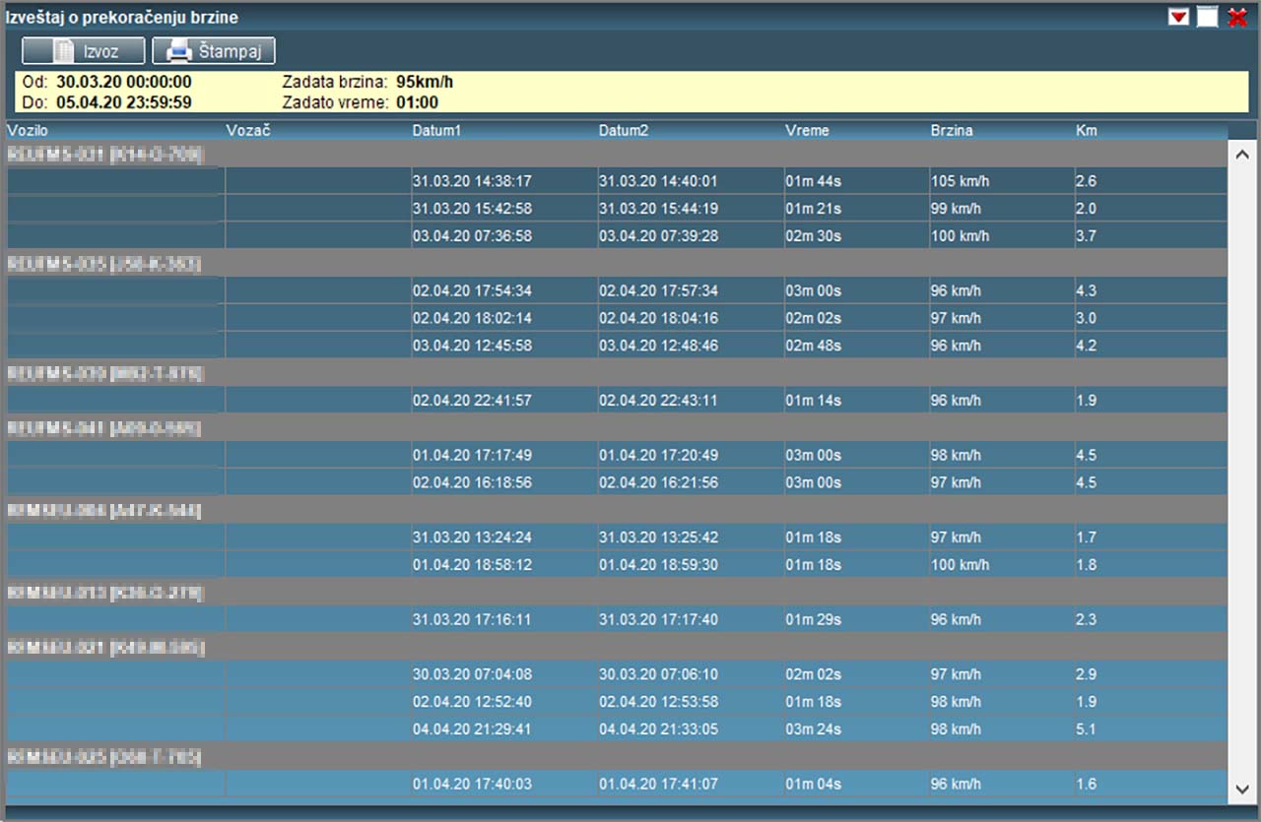This screenshot has width=1261, height=822.
Task: Close the speed report with red X
Action: tap(1237, 18)
